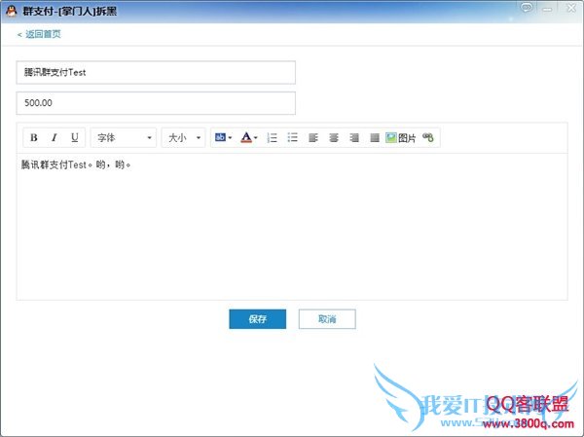Toggle underline formatting button
Screen dimensions: 584x437
tap(75, 137)
